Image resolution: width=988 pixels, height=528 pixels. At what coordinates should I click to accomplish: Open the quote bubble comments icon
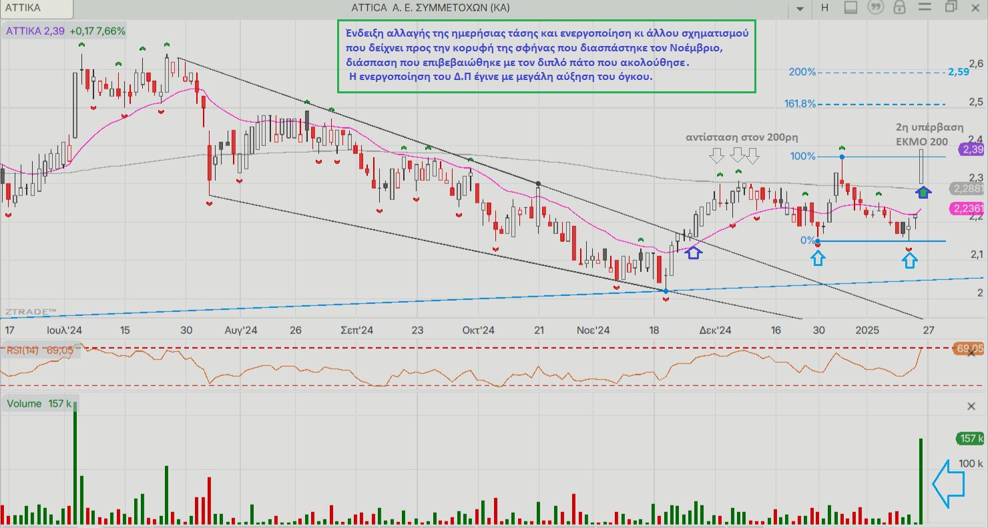coord(875,7)
